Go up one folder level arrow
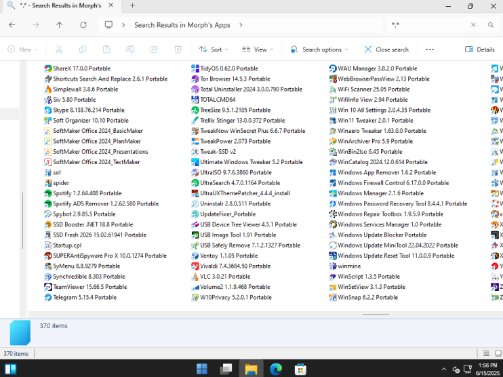Screen dimensions: 503x377 60,25
